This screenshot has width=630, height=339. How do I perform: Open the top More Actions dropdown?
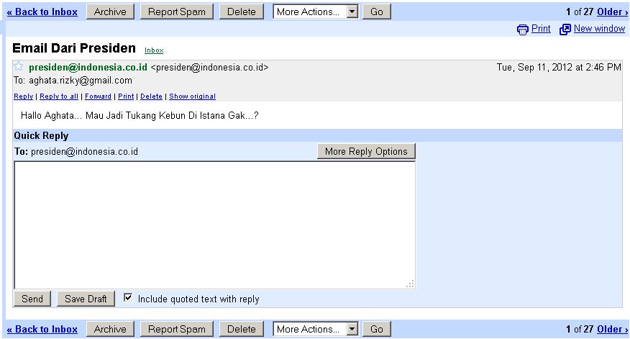click(316, 12)
